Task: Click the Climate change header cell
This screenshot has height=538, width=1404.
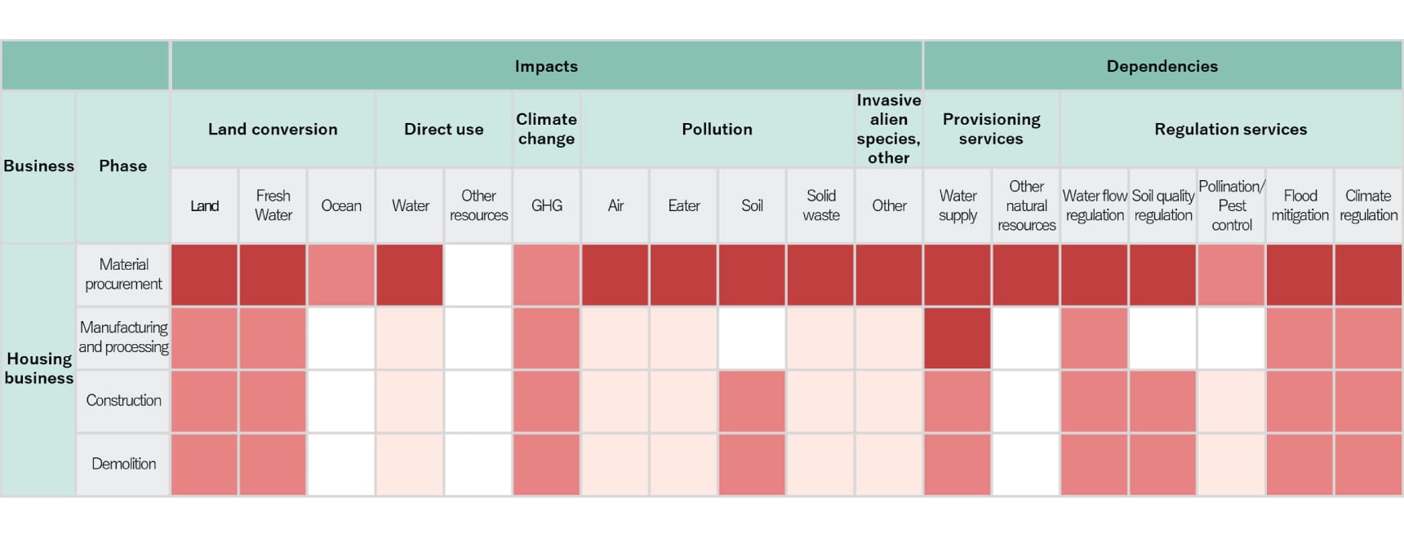Action: pyautogui.click(x=546, y=129)
